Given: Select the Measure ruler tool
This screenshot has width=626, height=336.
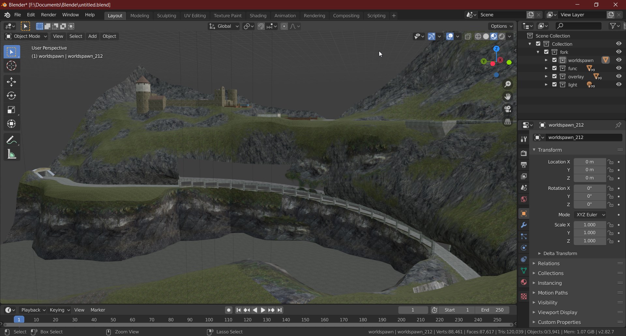Looking at the screenshot, I should click(11, 154).
